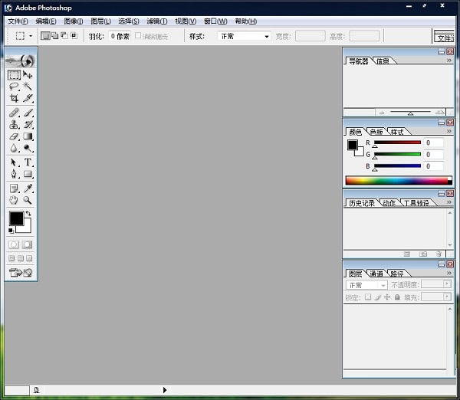Switch to the 通道 channels tab

376,274
